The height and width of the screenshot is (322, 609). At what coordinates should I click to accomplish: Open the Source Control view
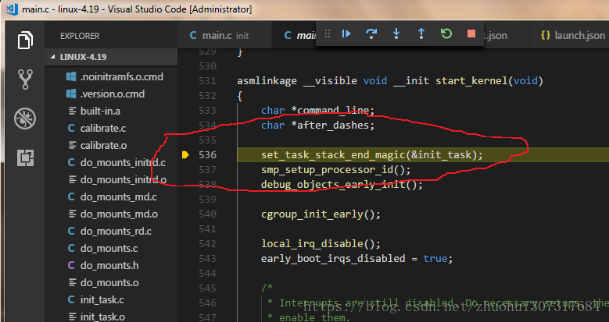click(25, 80)
